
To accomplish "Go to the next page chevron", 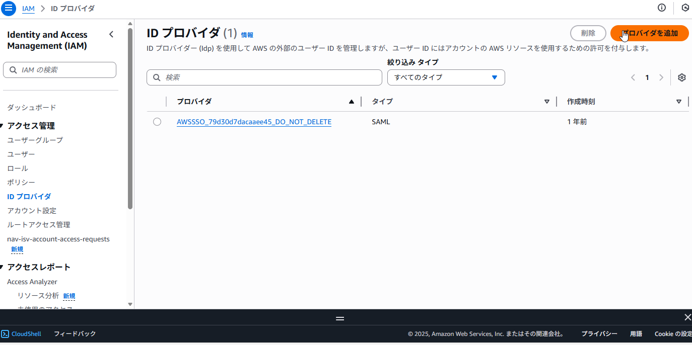I will [x=661, y=77].
